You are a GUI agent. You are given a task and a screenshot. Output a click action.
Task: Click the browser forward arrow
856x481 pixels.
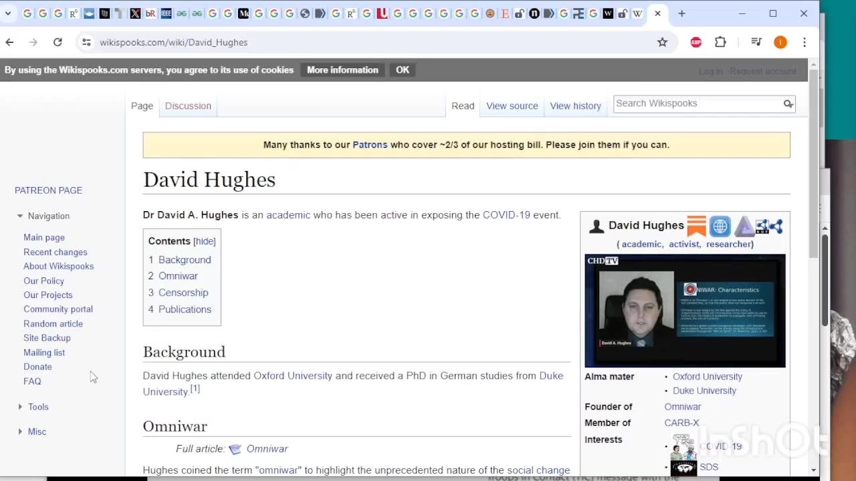[33, 42]
